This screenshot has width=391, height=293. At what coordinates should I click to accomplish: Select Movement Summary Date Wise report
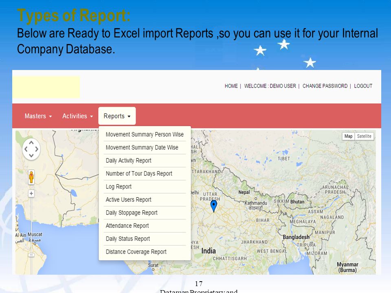[x=145, y=147]
